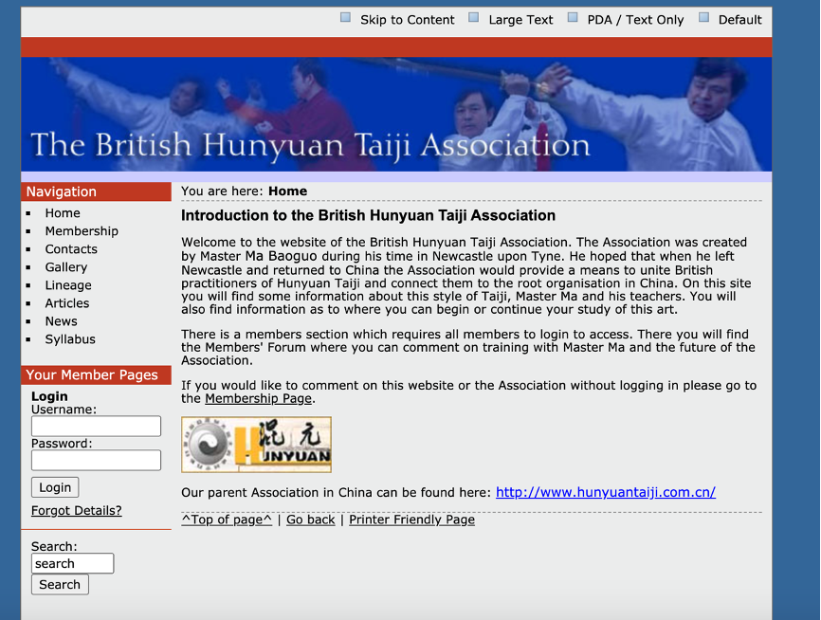Jump to ^Top of page^ link
The width and height of the screenshot is (821, 620).
click(227, 520)
